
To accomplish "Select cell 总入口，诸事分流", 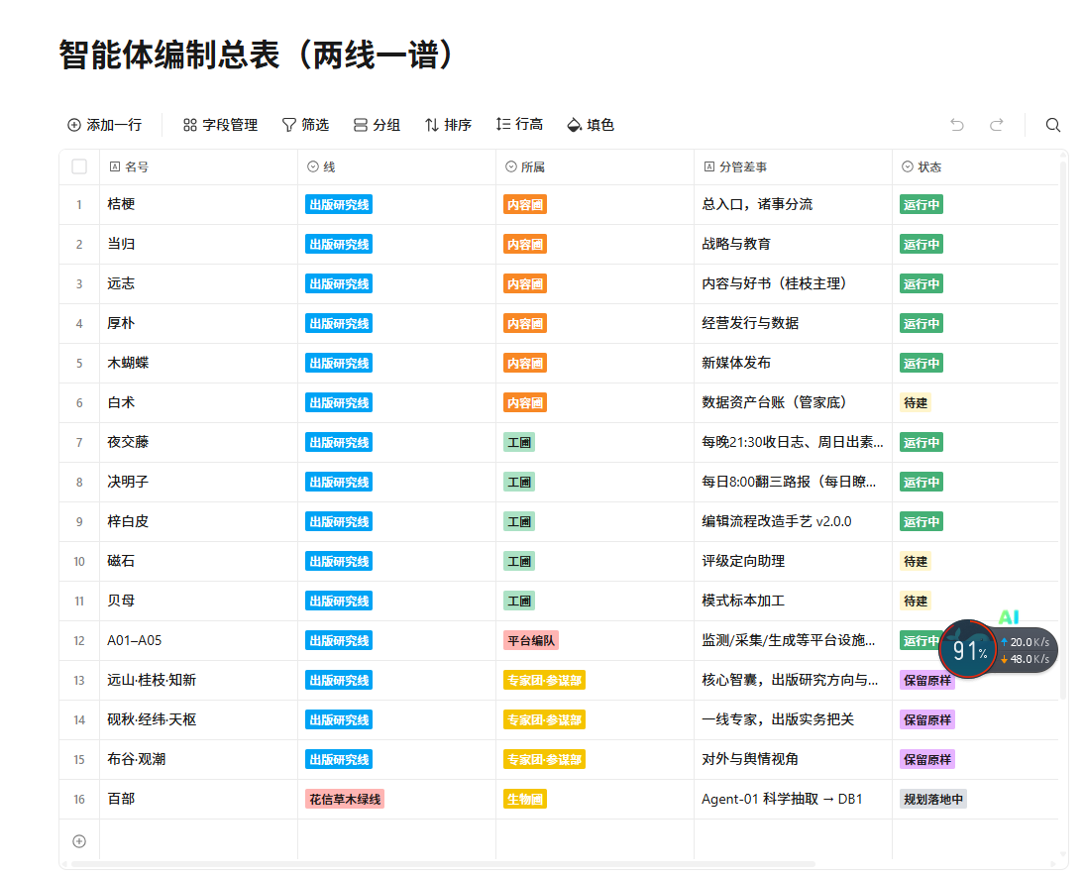I will [x=793, y=205].
